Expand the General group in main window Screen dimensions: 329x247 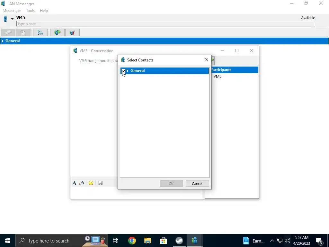pyautogui.click(x=3, y=41)
